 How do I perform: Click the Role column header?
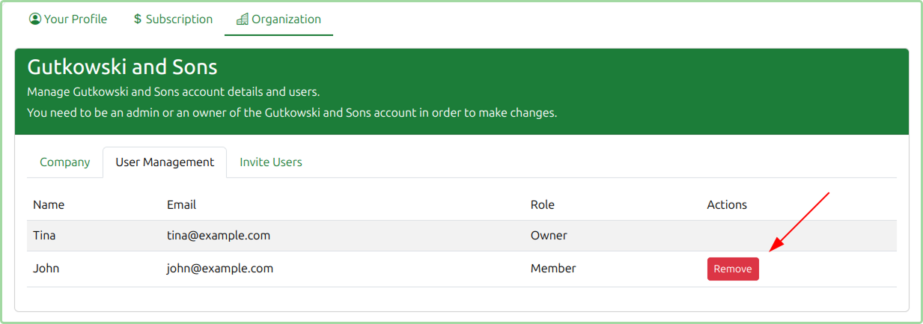coord(543,205)
